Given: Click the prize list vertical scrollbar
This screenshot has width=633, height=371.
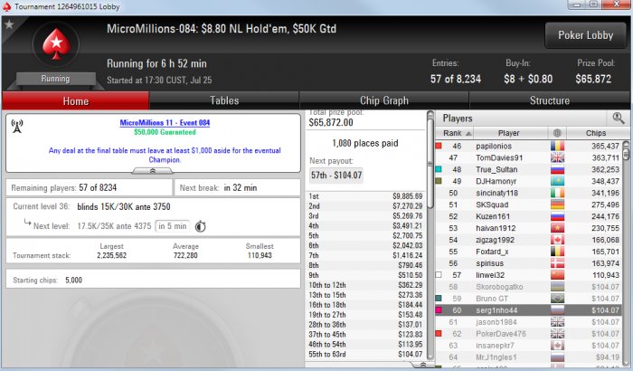Looking at the screenshot, I should point(430,234).
